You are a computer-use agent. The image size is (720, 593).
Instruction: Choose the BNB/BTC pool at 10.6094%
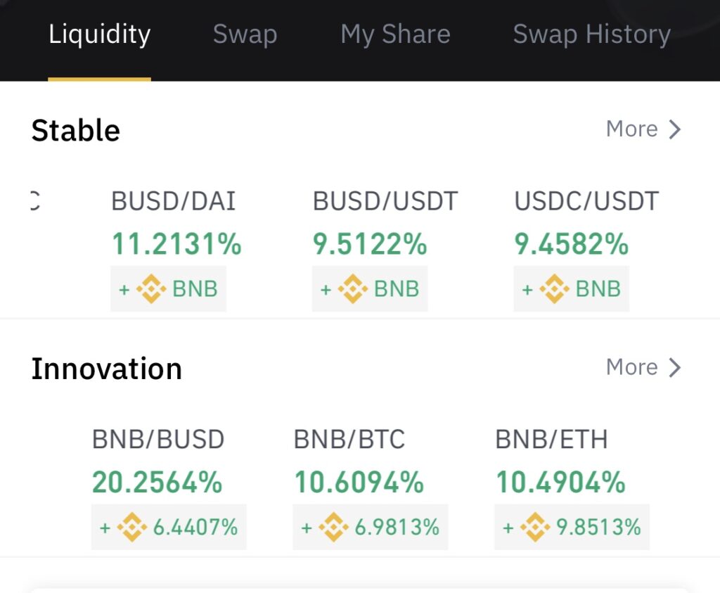click(370, 487)
